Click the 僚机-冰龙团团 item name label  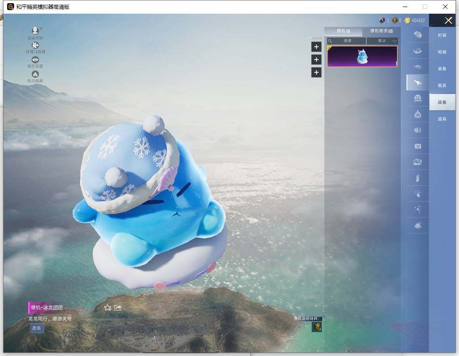(x=47, y=307)
